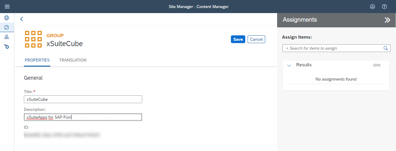Click the Cancel button

256,39
